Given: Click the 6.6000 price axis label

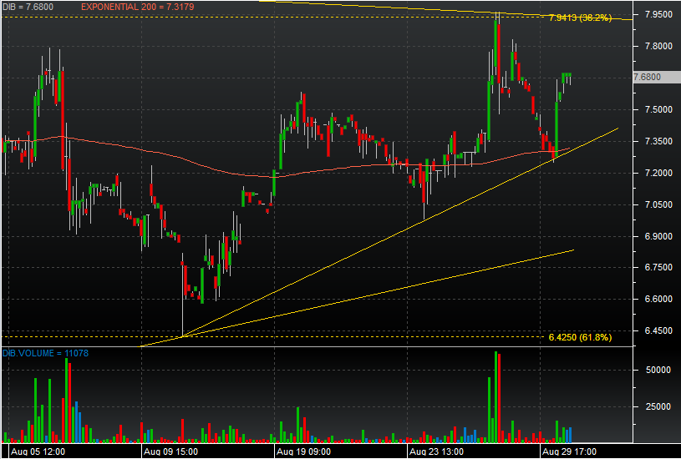Looking at the screenshot, I should (x=649, y=299).
